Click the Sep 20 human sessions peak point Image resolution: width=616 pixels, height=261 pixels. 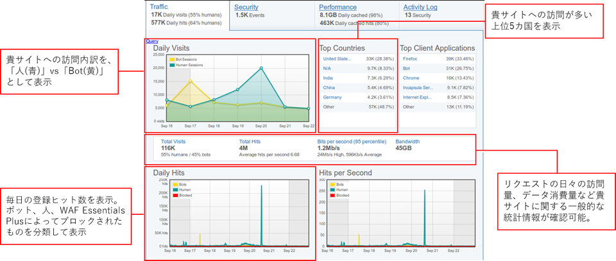point(261,68)
